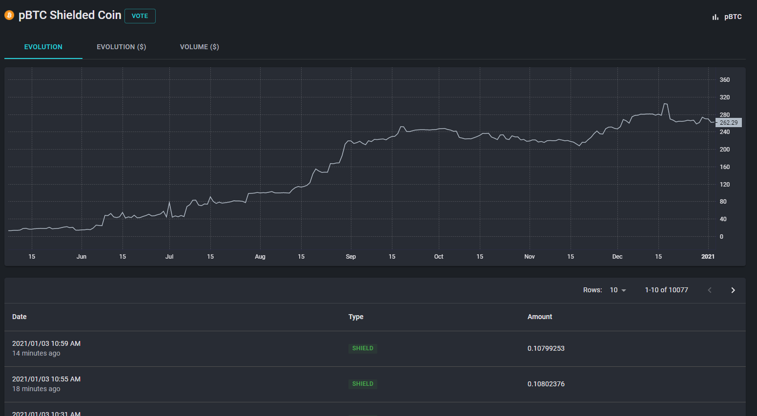Click date 2021/01/03 10:59 AM

[x=46, y=344]
